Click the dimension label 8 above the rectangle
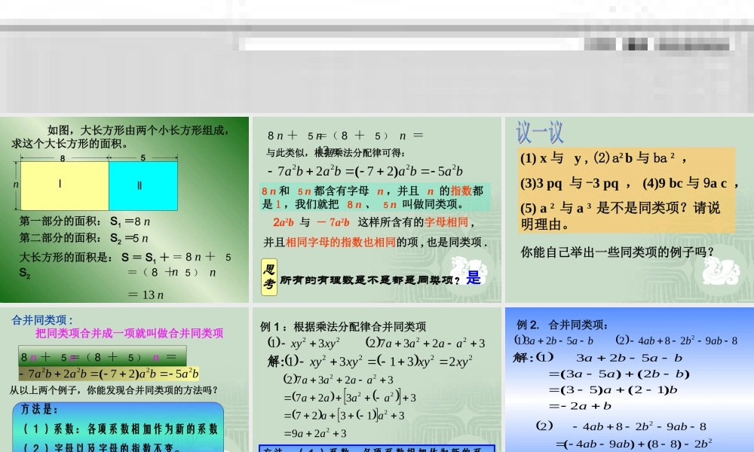754x452 pixels. [x=63, y=158]
